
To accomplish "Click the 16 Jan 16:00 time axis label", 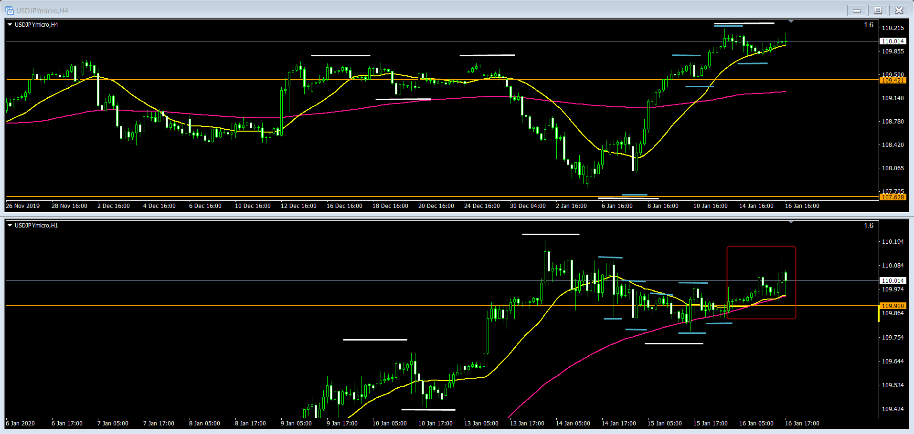I will click(802, 206).
